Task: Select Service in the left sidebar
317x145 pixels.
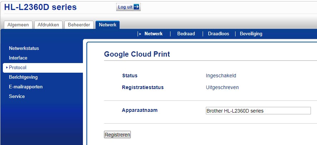Action: point(17,97)
